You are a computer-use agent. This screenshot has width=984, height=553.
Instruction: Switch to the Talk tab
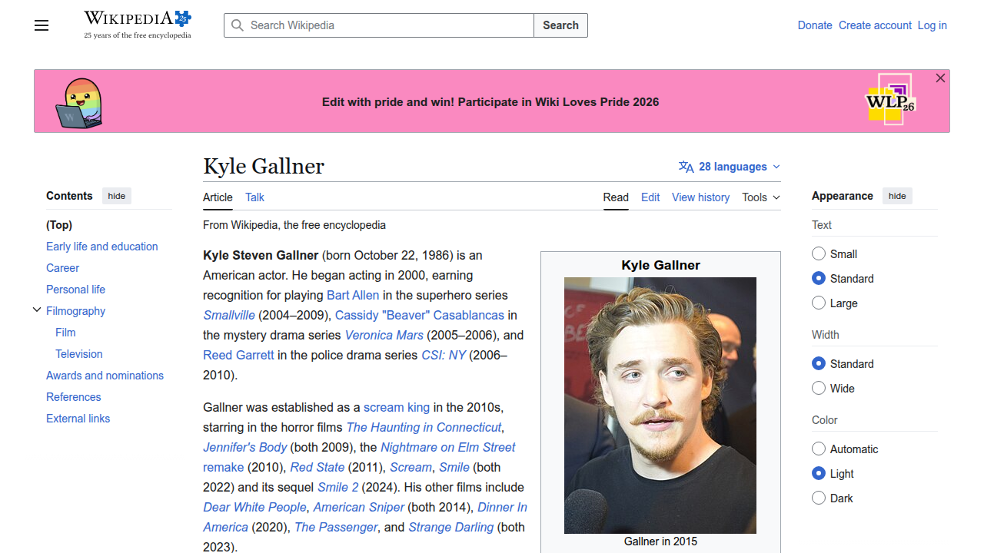254,197
